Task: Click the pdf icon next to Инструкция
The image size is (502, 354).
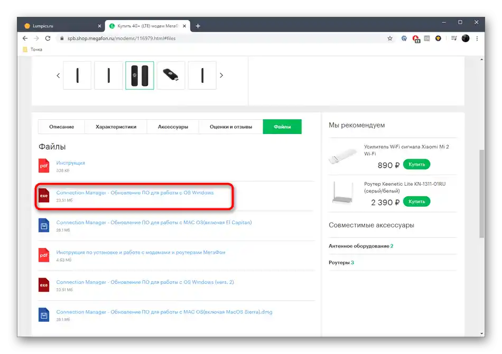Action: (x=44, y=166)
